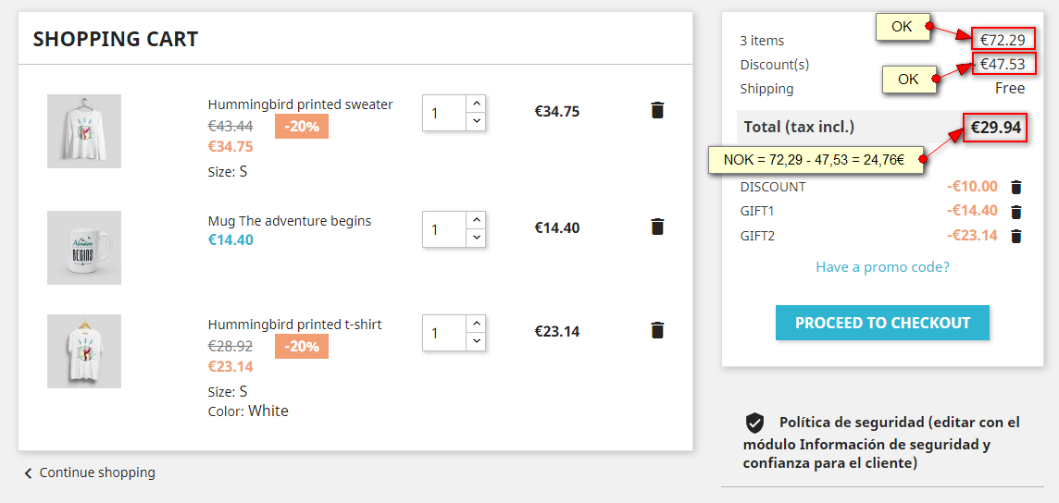Open the Mug The adventure begins link
This screenshot has width=1059, height=503.
[289, 221]
